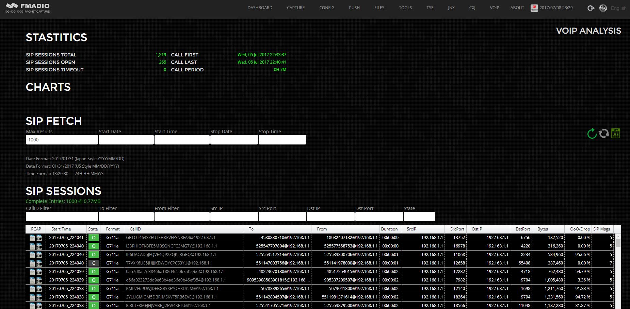The image size is (630, 309).
Task: Export sessions with the CSV icon
Action: [x=616, y=133]
